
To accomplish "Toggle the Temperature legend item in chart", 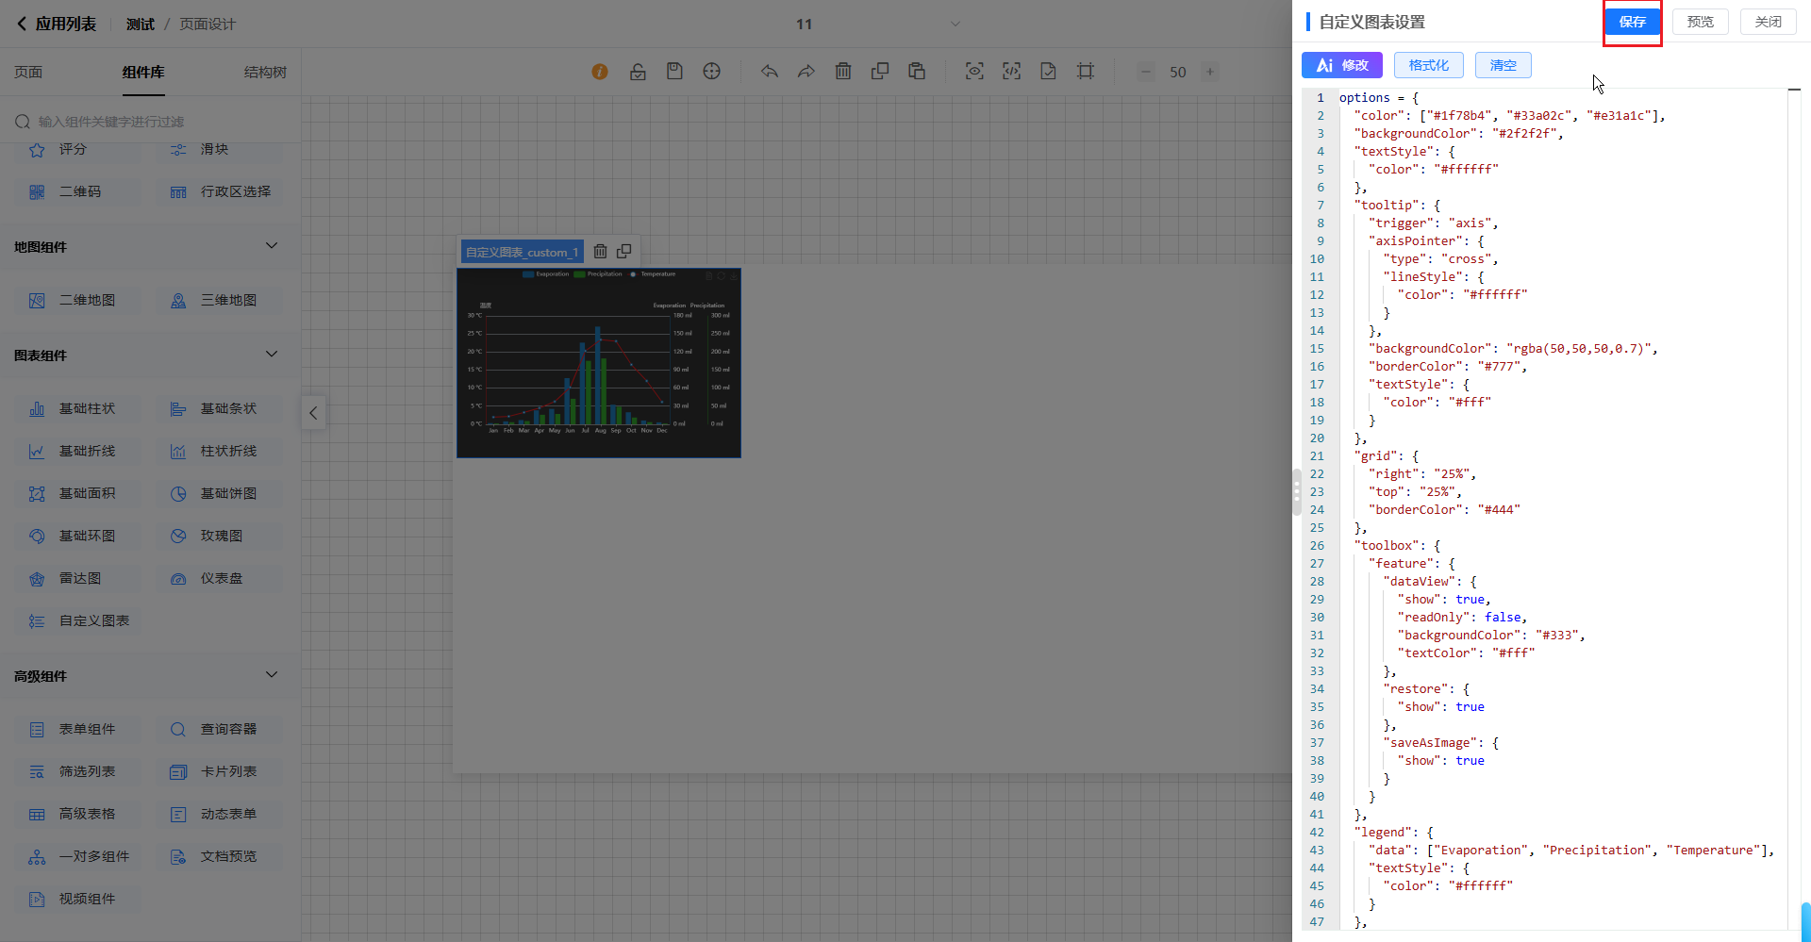I will pos(653,274).
